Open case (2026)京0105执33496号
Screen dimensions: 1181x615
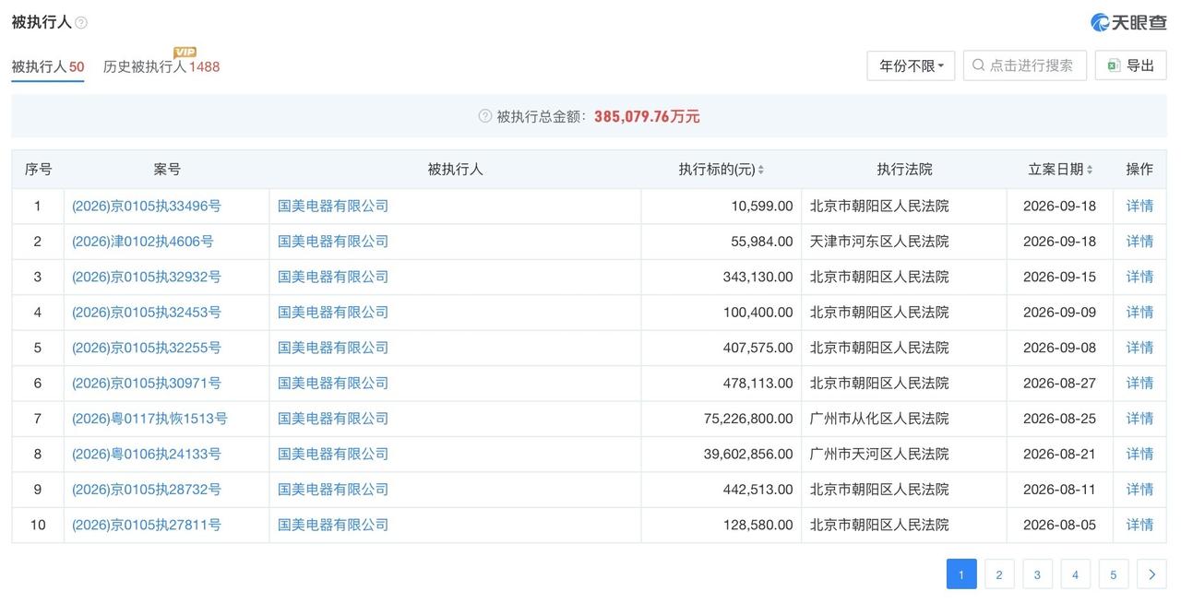[x=147, y=206]
